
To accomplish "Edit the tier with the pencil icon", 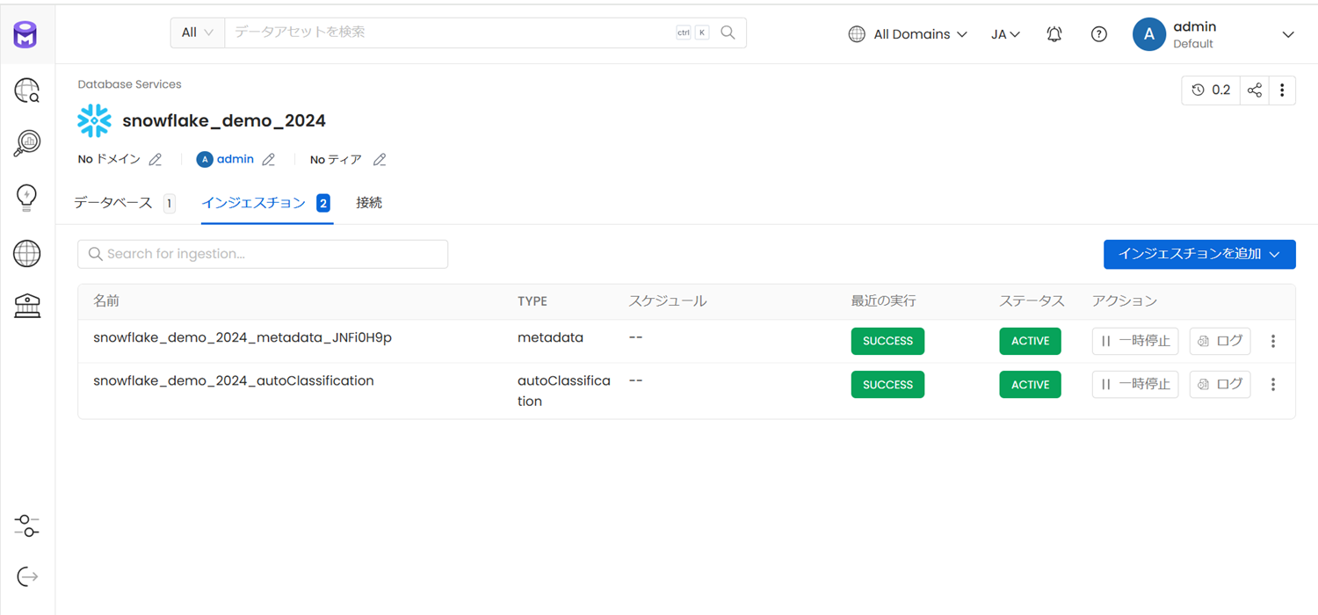I will click(x=380, y=160).
